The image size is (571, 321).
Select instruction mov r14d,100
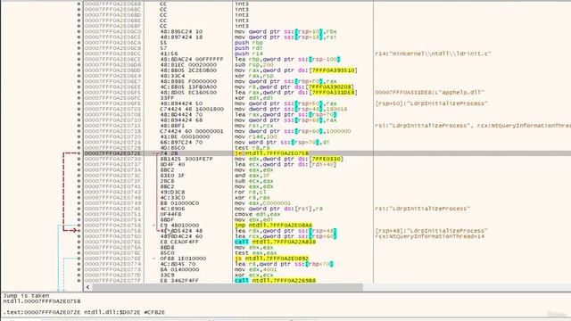256,136
